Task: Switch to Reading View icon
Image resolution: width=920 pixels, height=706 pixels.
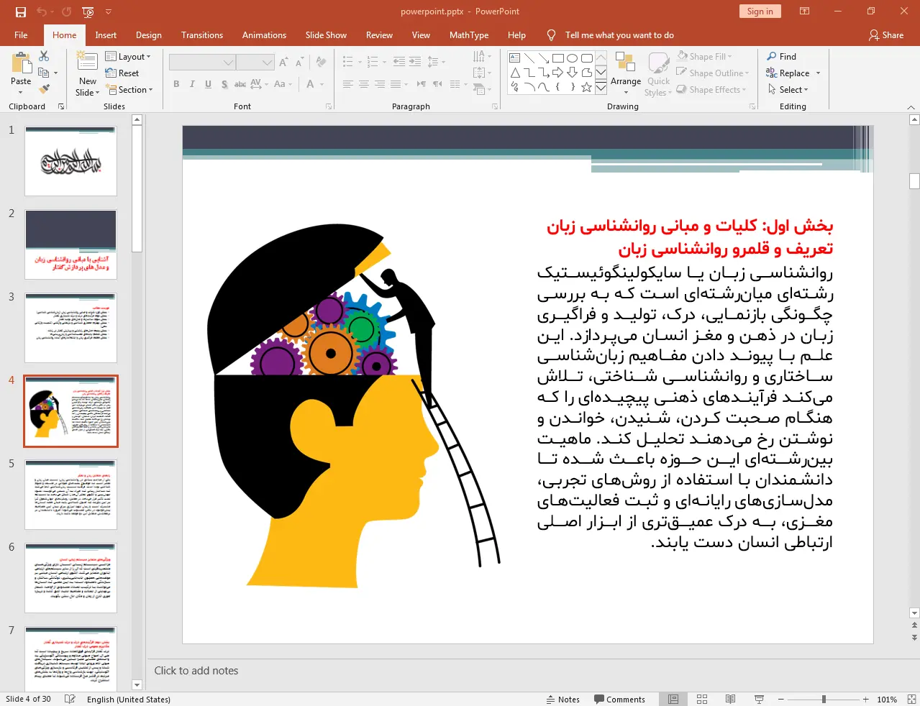Action: click(x=730, y=699)
